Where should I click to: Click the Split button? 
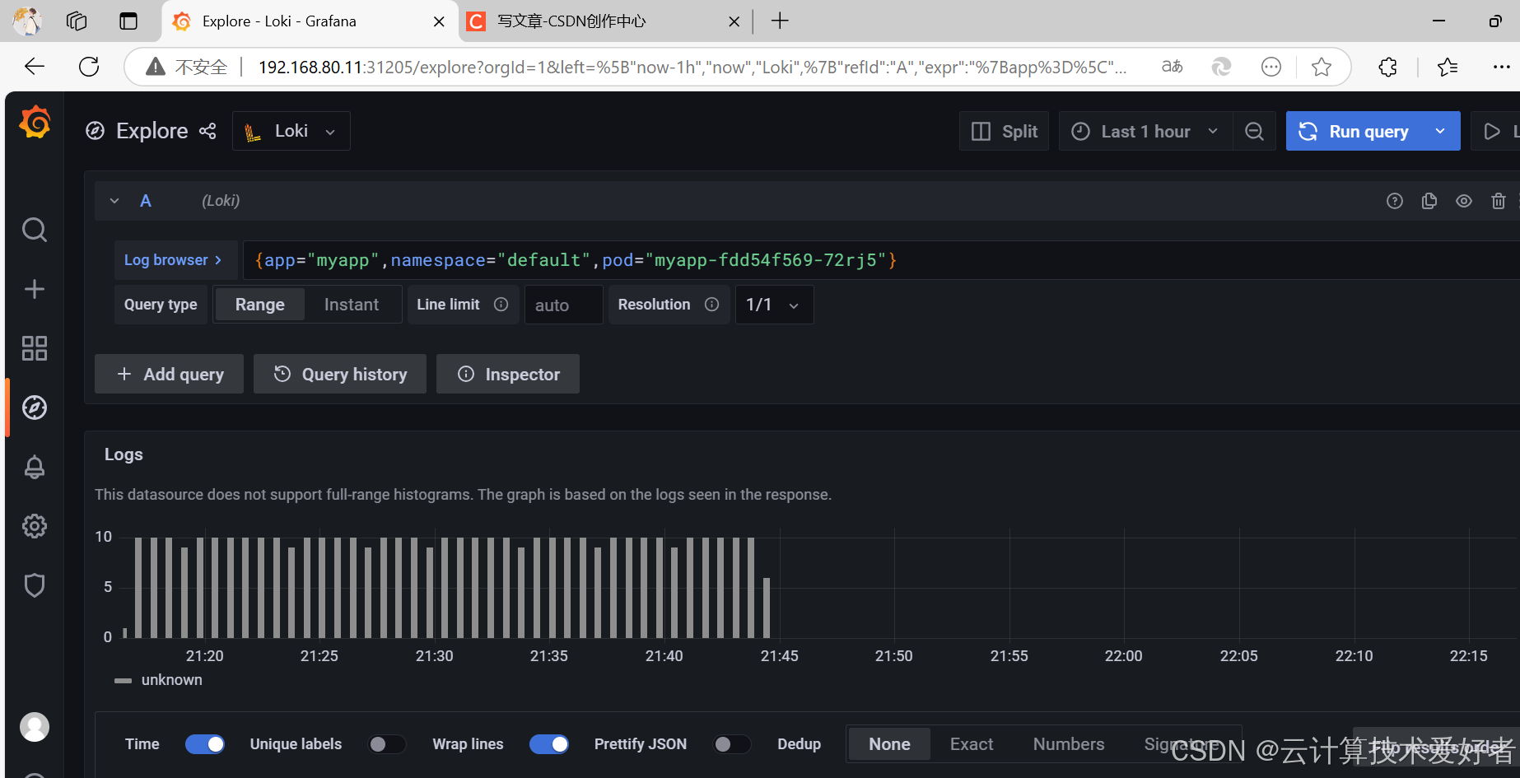(1004, 132)
